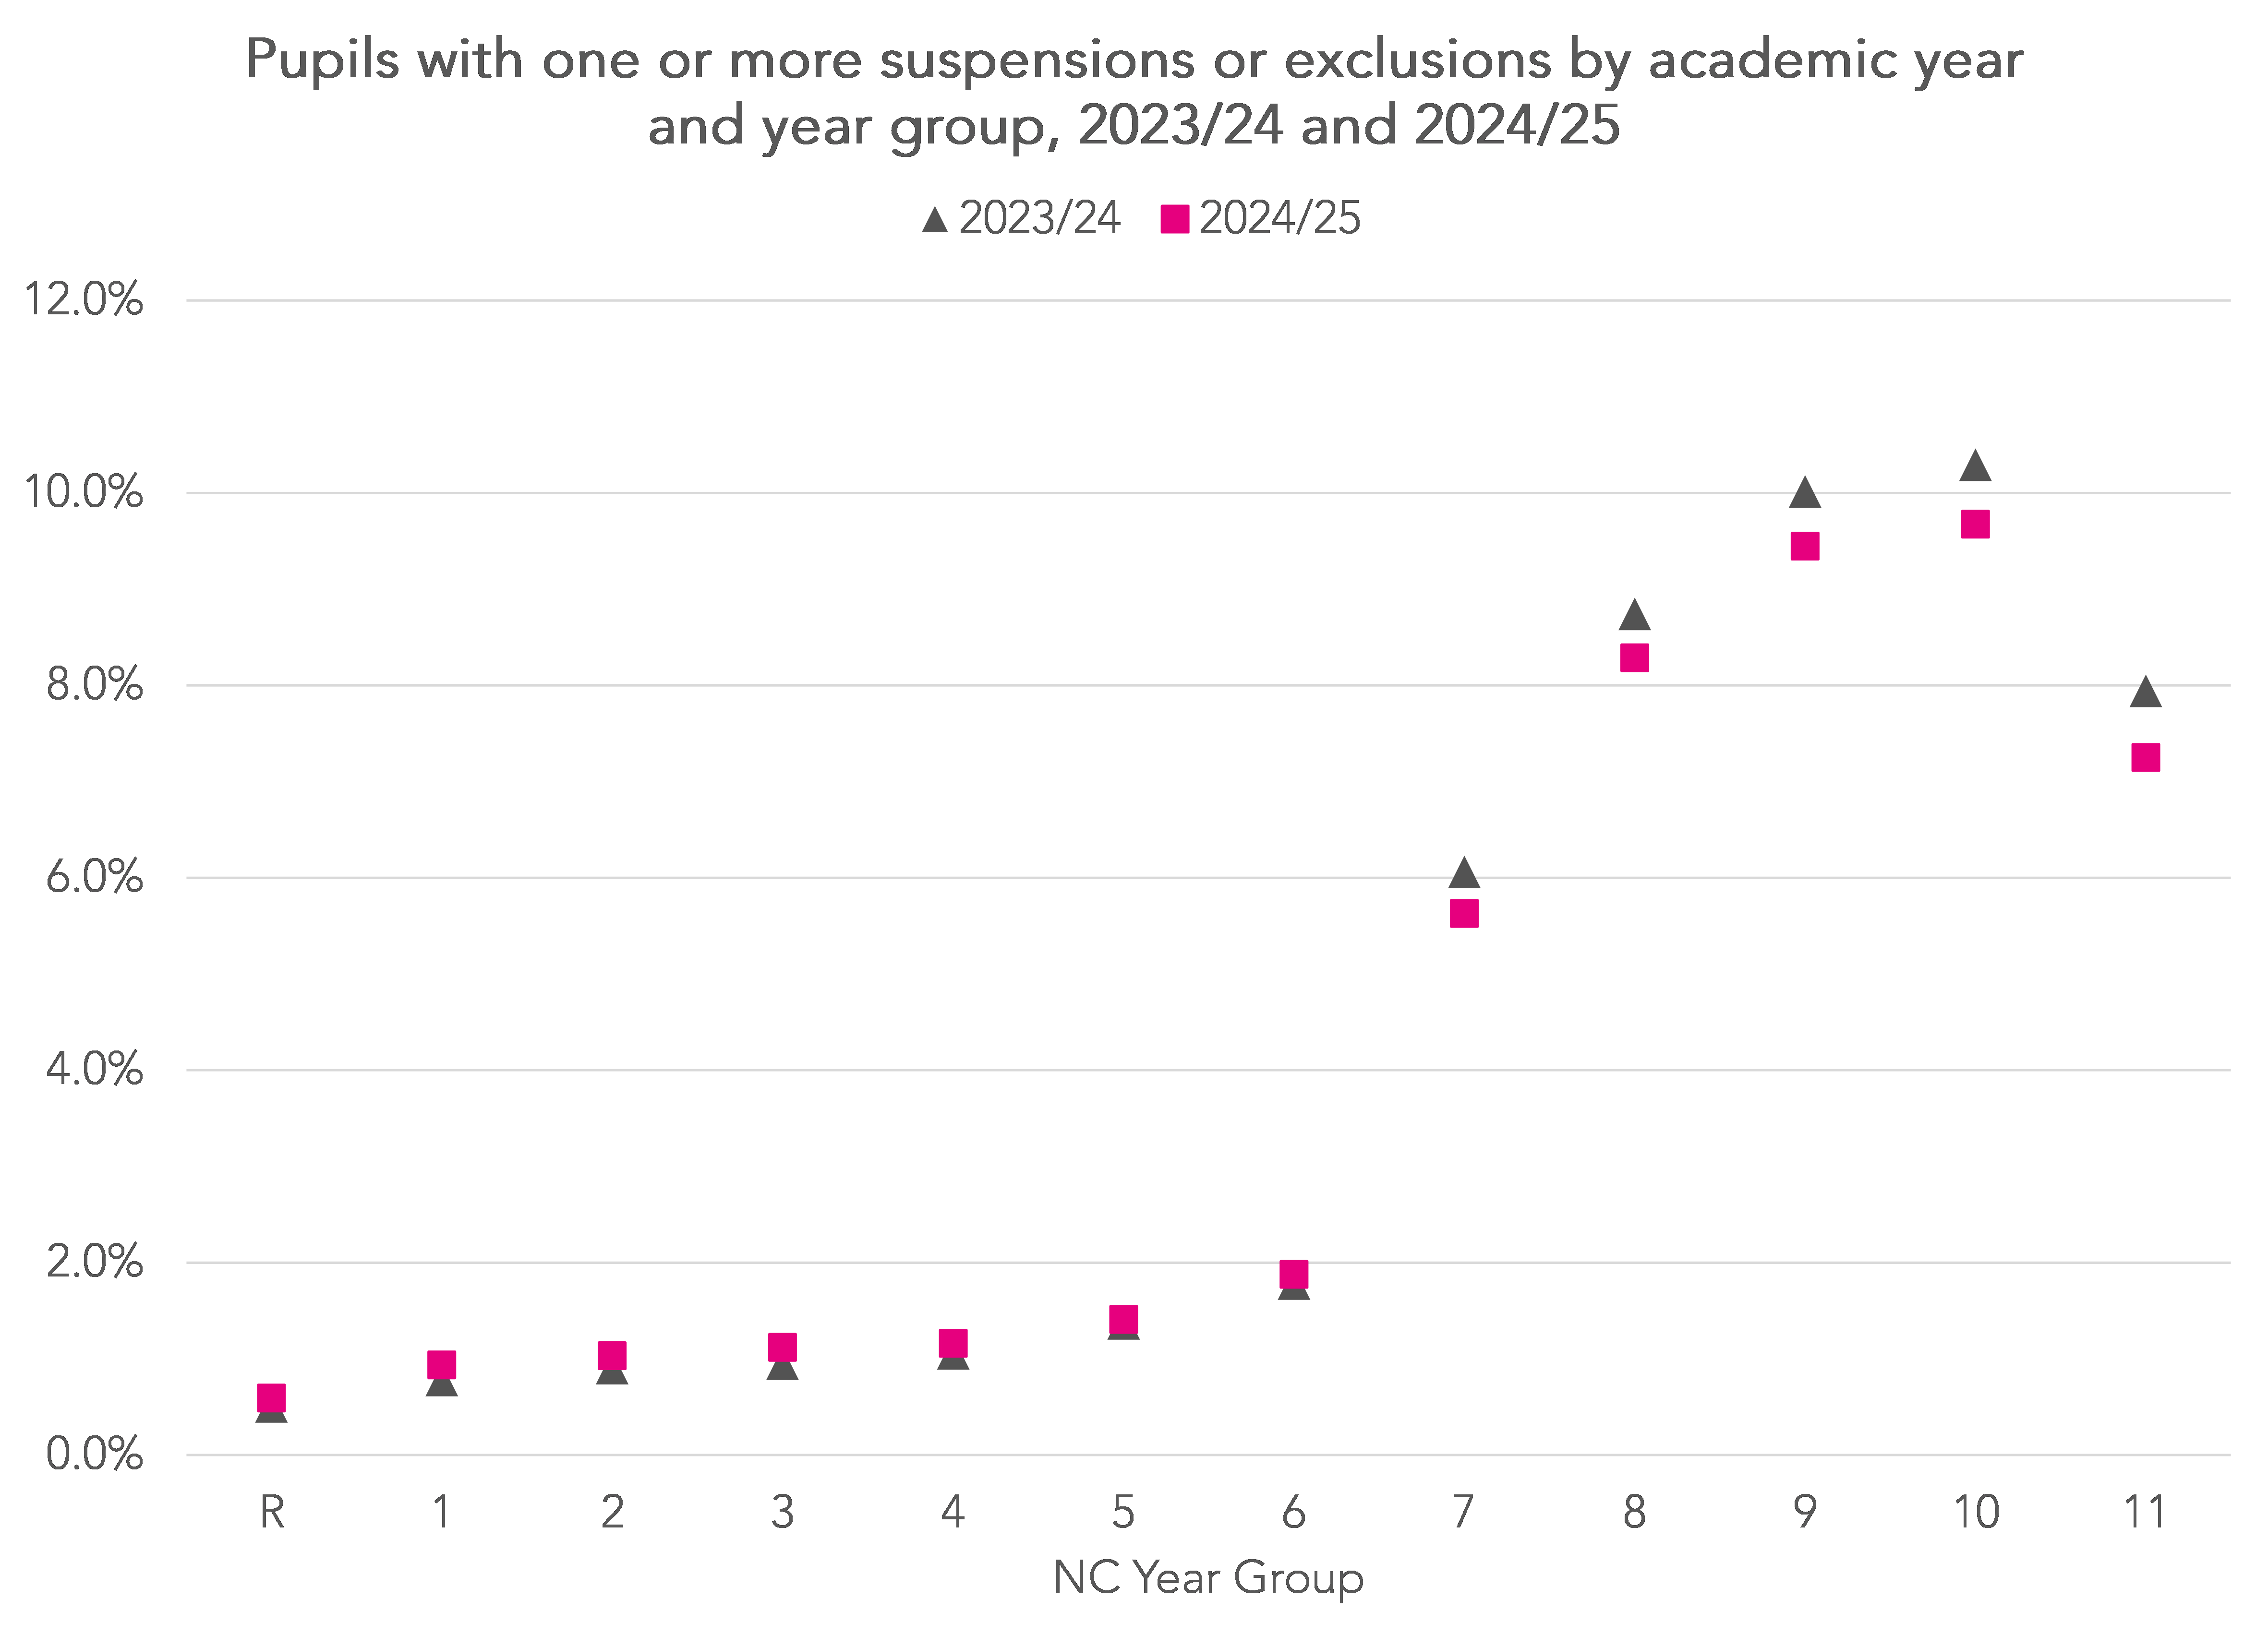The height and width of the screenshot is (1646, 2268).
Task: Click the pink square at Year 8
Action: [1634, 657]
